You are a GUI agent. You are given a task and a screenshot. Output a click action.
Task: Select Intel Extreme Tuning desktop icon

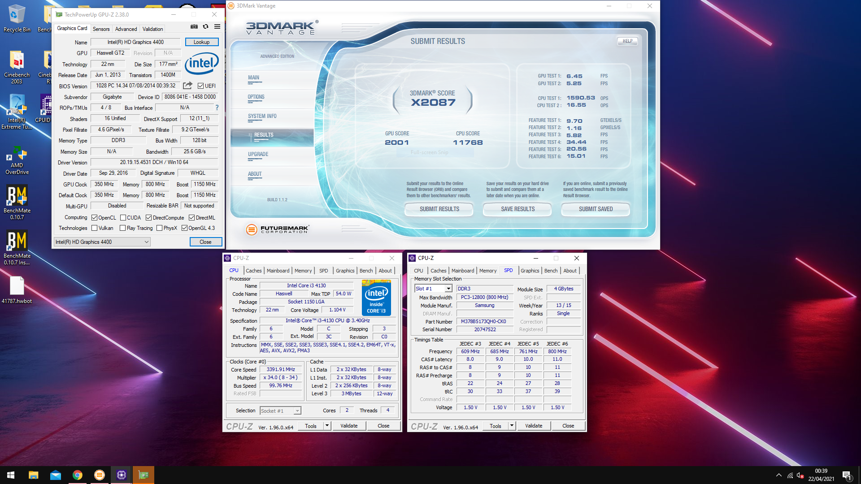[x=17, y=112]
